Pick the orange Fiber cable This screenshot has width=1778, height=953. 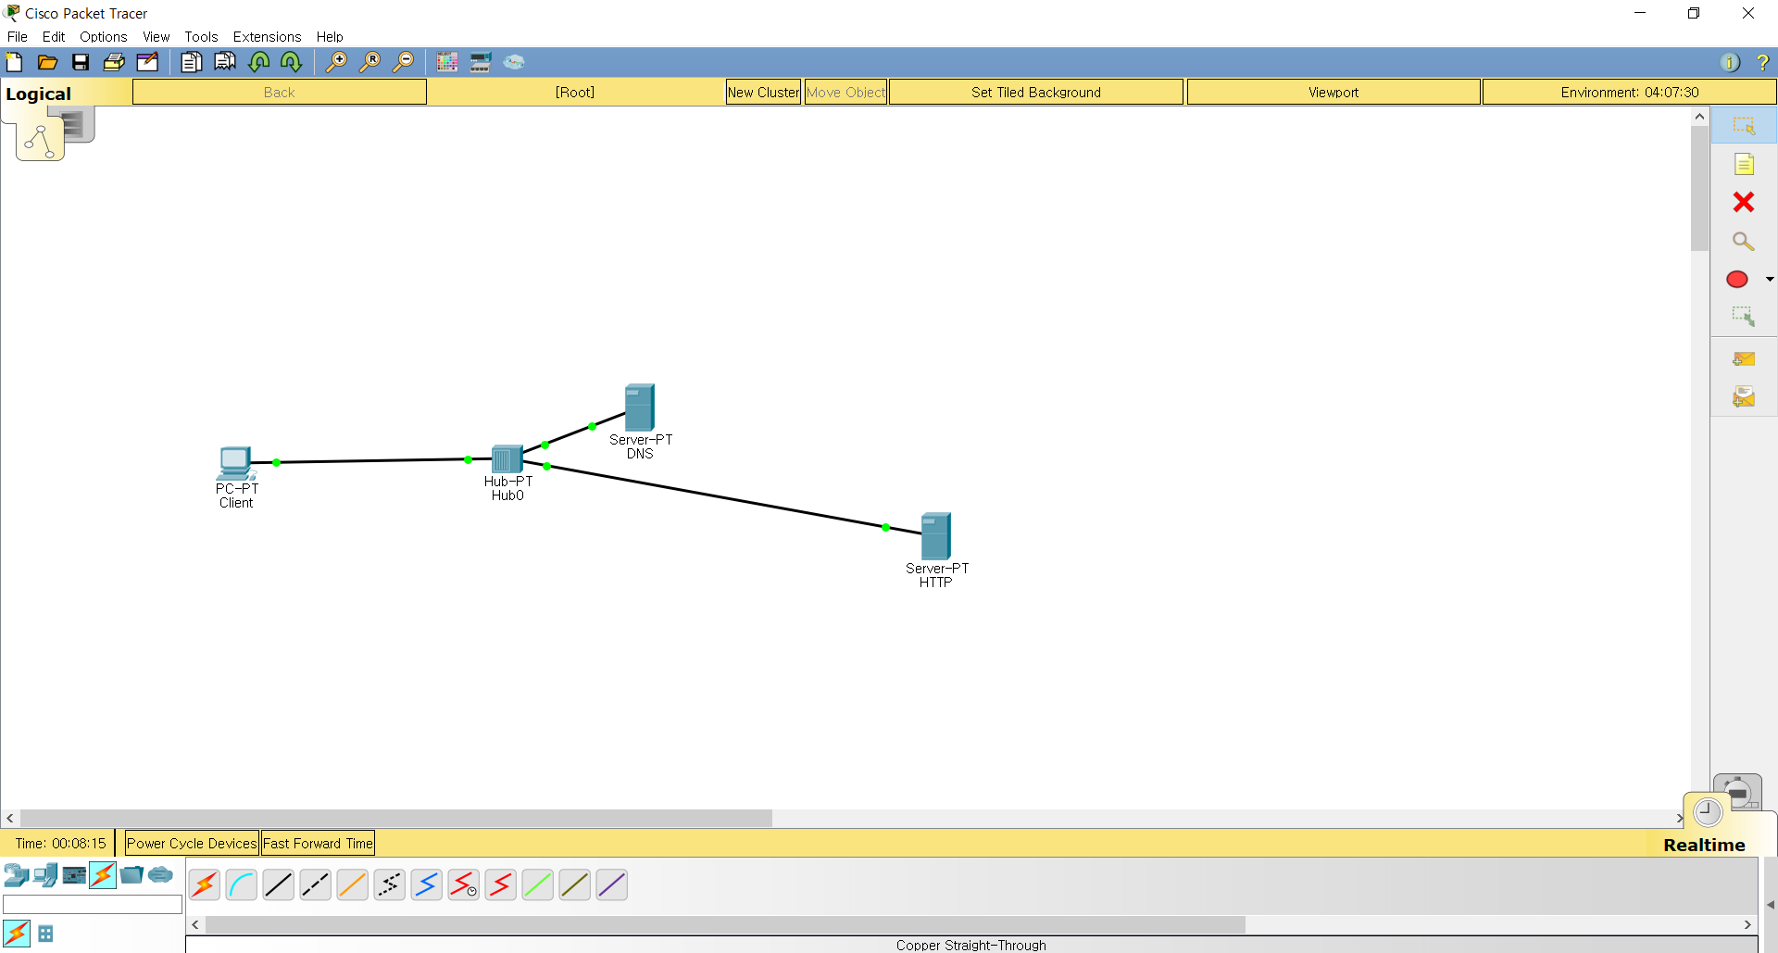(x=353, y=885)
